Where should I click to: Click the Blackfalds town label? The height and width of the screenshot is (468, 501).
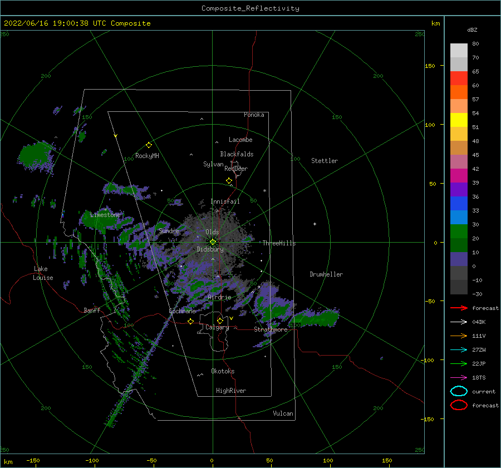coord(237,154)
